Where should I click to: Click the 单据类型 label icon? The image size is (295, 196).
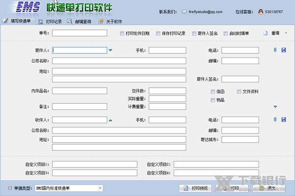(x=10, y=188)
